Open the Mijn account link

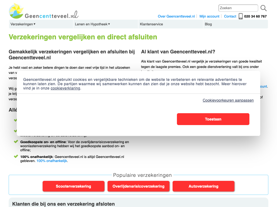[209, 16]
